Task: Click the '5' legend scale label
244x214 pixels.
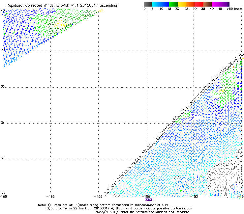Action: pos(152,9)
